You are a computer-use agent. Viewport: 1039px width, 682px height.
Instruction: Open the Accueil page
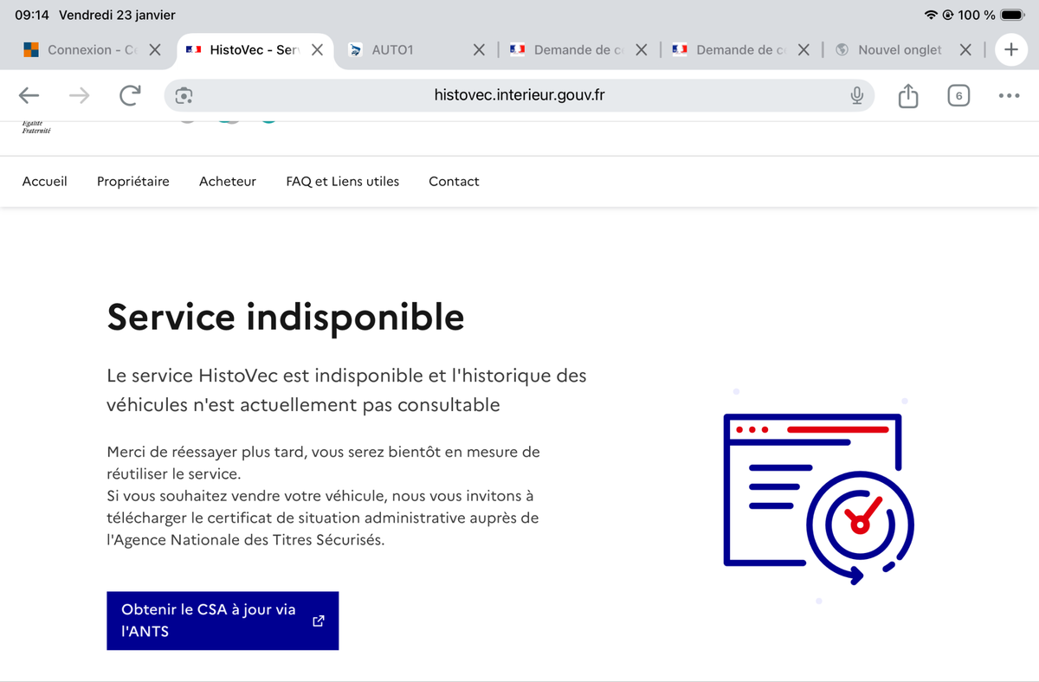(x=45, y=181)
